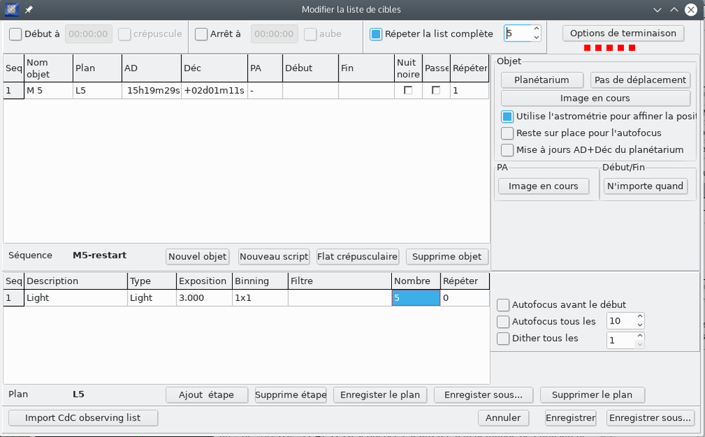Image resolution: width=705 pixels, height=437 pixels.
Task: Enable Dither tous les checkbox
Action: 503,338
